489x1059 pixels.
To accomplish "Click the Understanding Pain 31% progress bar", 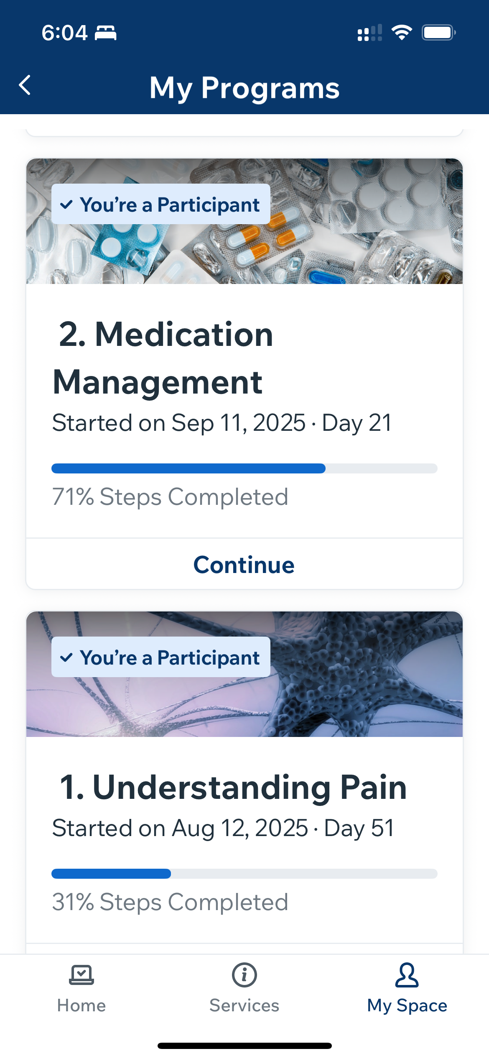I will coord(244,873).
